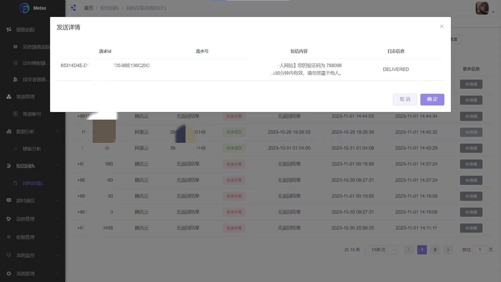
Task: Click the 前往 page number input field
Action: pyautogui.click(x=479, y=250)
